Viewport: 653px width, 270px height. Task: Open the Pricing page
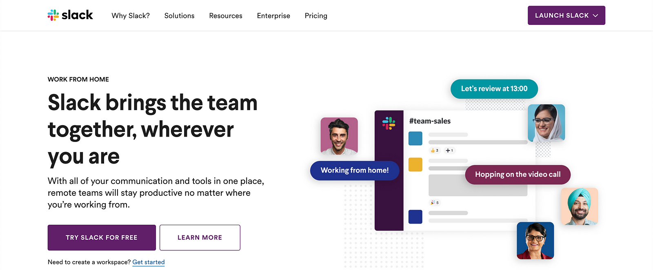coord(316,15)
